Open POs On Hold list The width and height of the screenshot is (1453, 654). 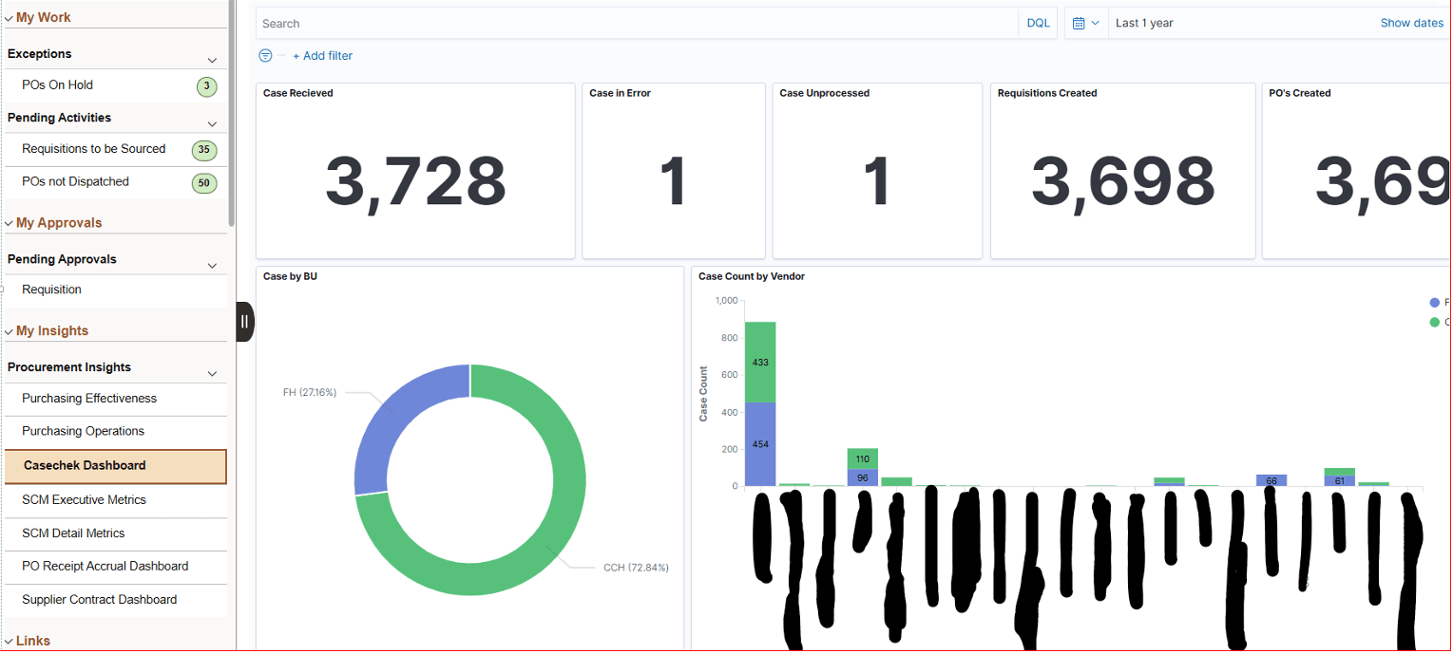(x=58, y=85)
